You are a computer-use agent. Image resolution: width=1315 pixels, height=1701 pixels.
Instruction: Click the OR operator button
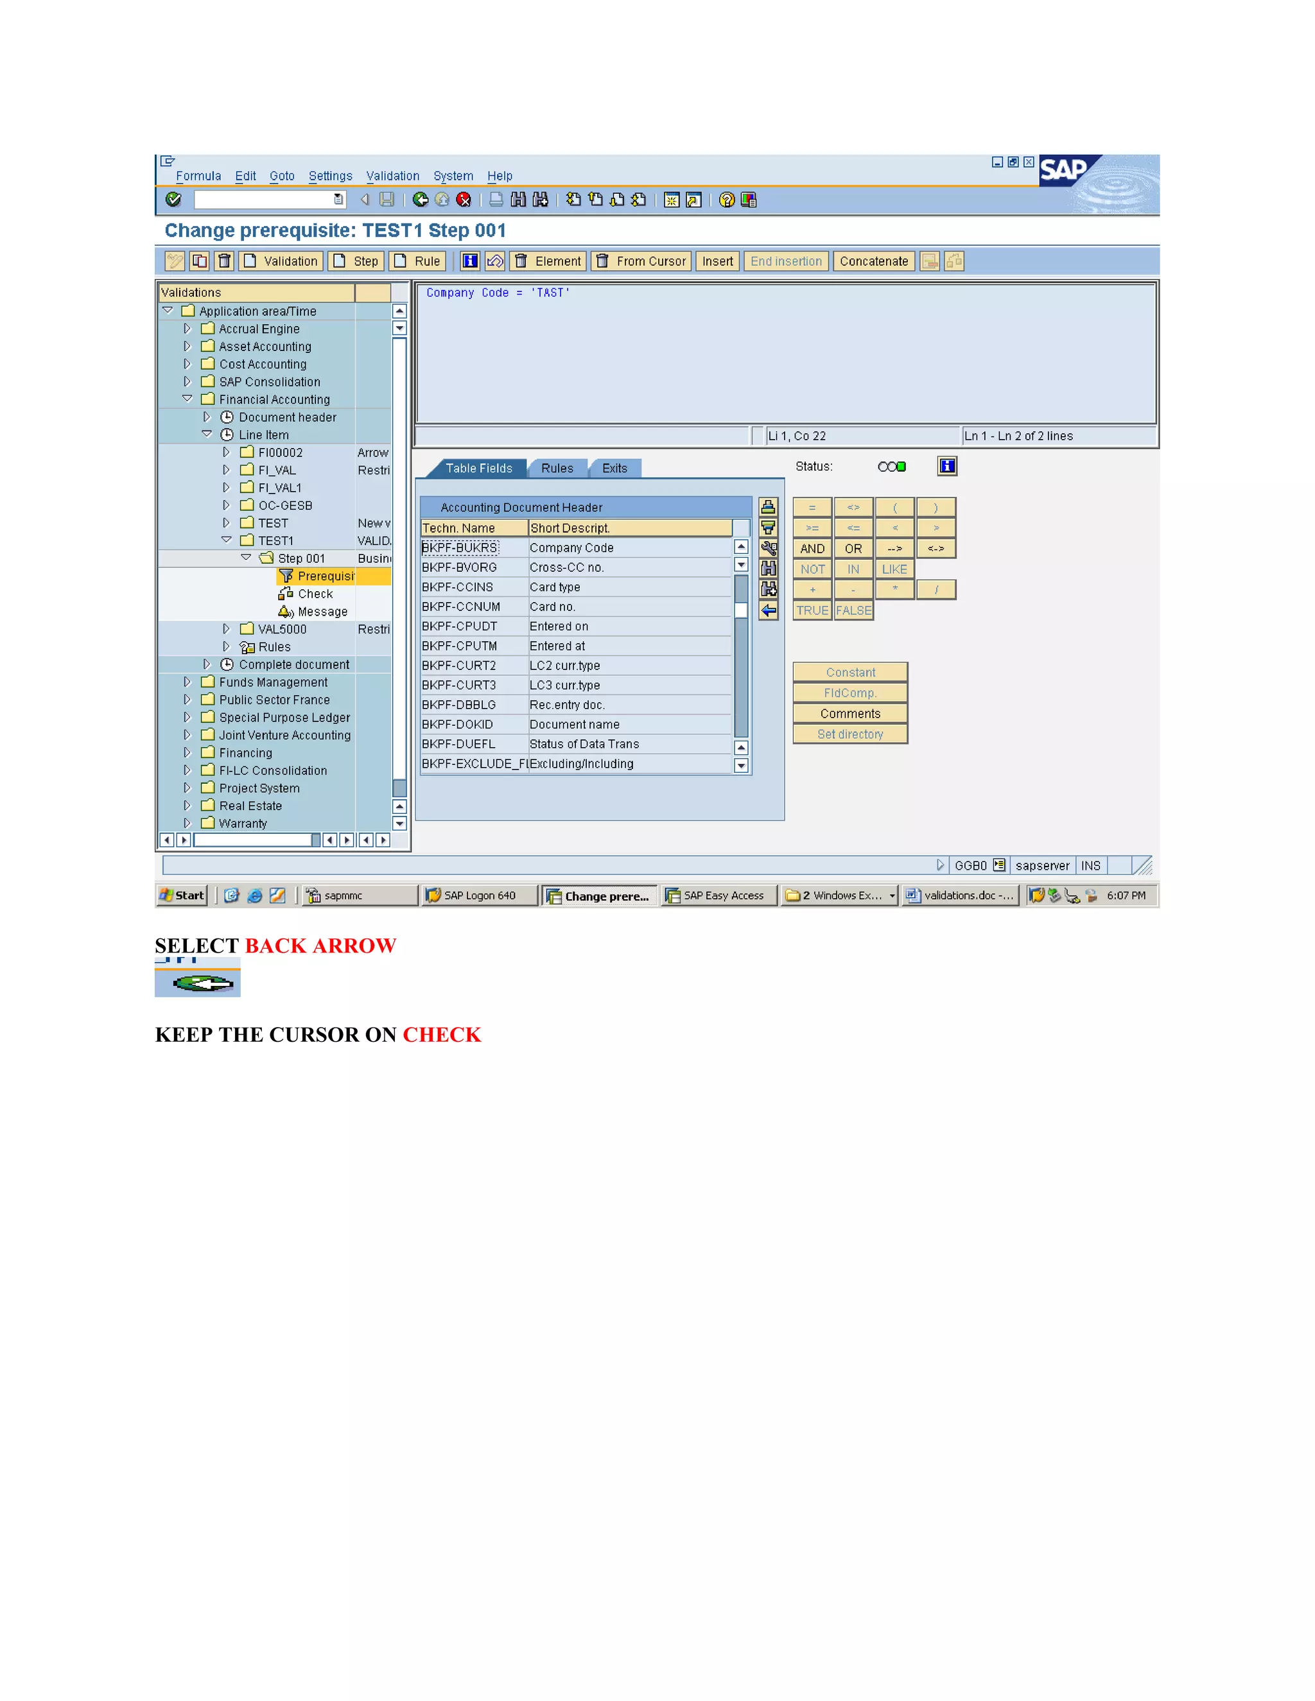tap(854, 548)
